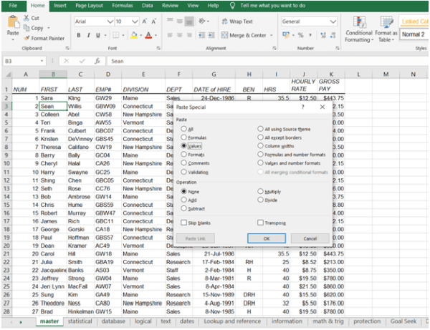Screen dimensions: 430x330
Task: Switch to the statistical sheet tab
Action: tap(80, 321)
